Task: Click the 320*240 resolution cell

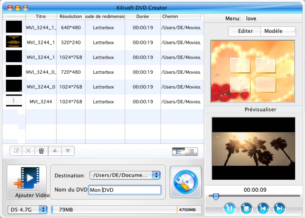Action: (71, 42)
